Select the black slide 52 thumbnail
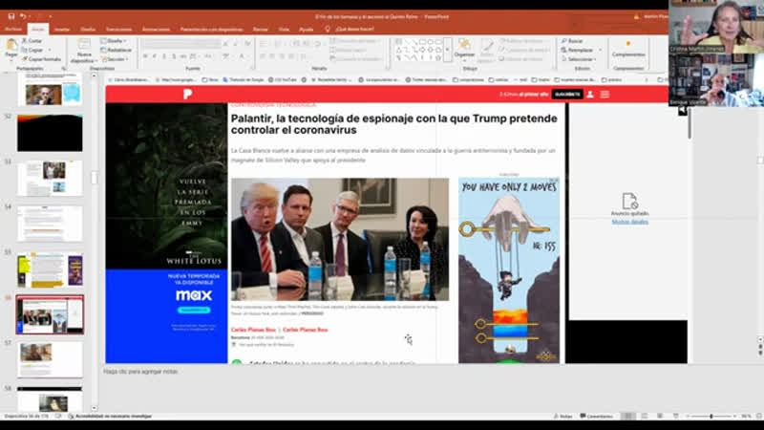The height and width of the screenshot is (430, 764). [51, 133]
